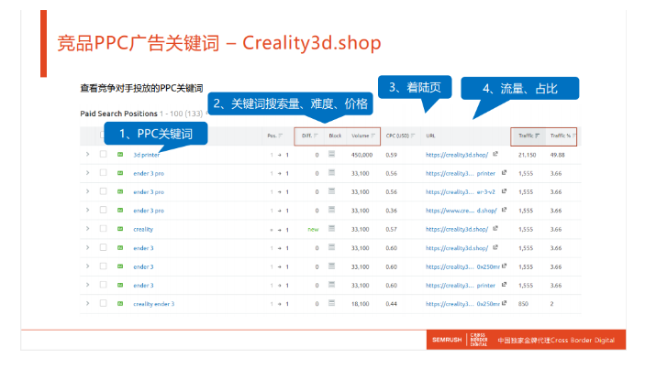Open external link icon beside www.cre... d.shop/ URL
Viewport: 645px width, 369px height.
click(x=504, y=210)
